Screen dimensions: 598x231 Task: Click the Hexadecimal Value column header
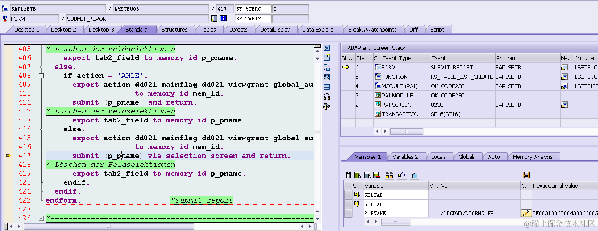565,186
